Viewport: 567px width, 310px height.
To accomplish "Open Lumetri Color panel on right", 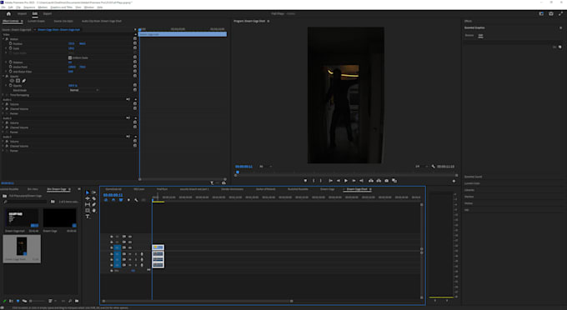I will pyautogui.click(x=472, y=183).
